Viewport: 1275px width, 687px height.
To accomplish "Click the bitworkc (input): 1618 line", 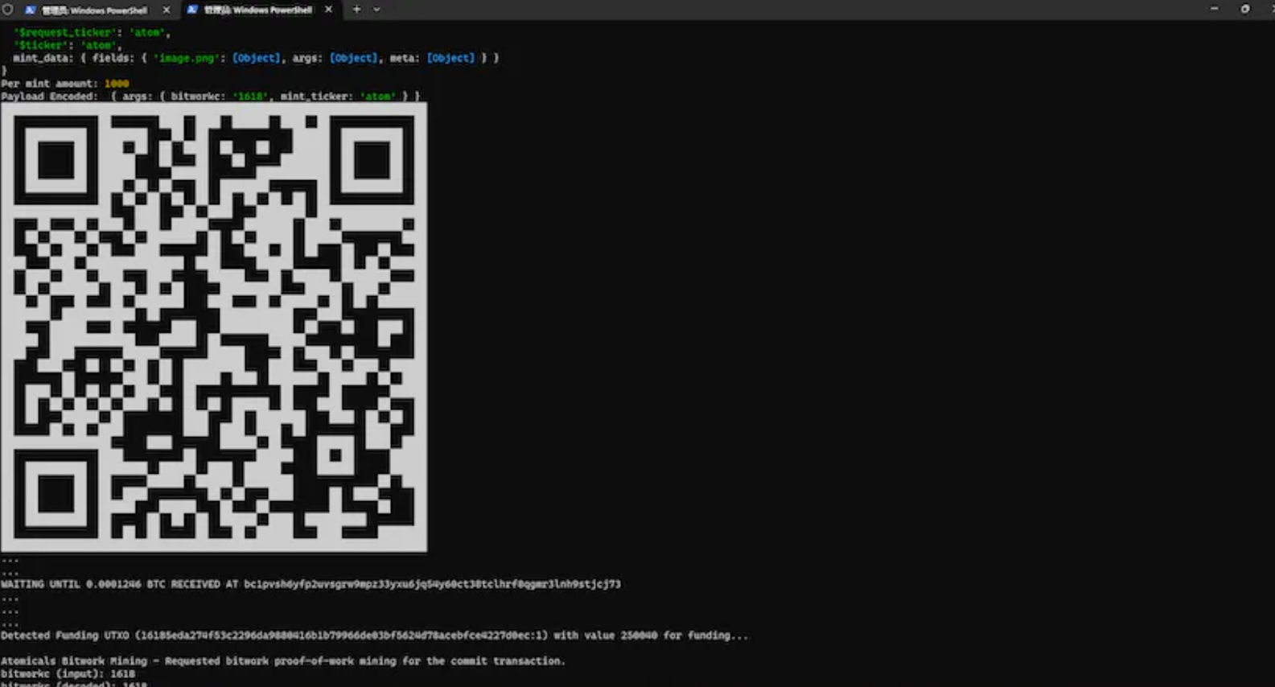I will click(x=68, y=674).
